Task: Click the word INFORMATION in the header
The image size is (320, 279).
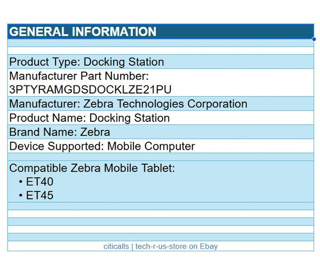Action: coord(114,32)
